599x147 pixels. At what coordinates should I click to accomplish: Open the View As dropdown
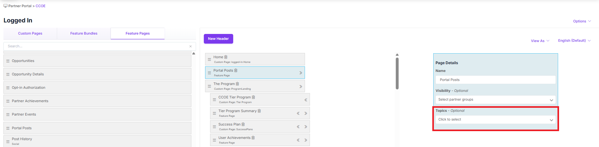pyautogui.click(x=540, y=41)
